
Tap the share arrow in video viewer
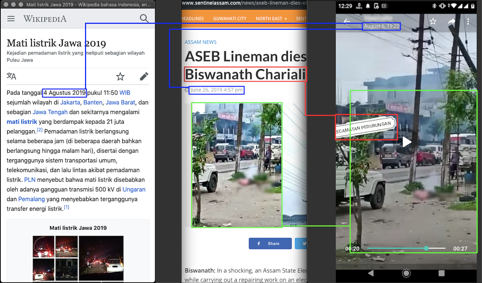[x=451, y=22]
